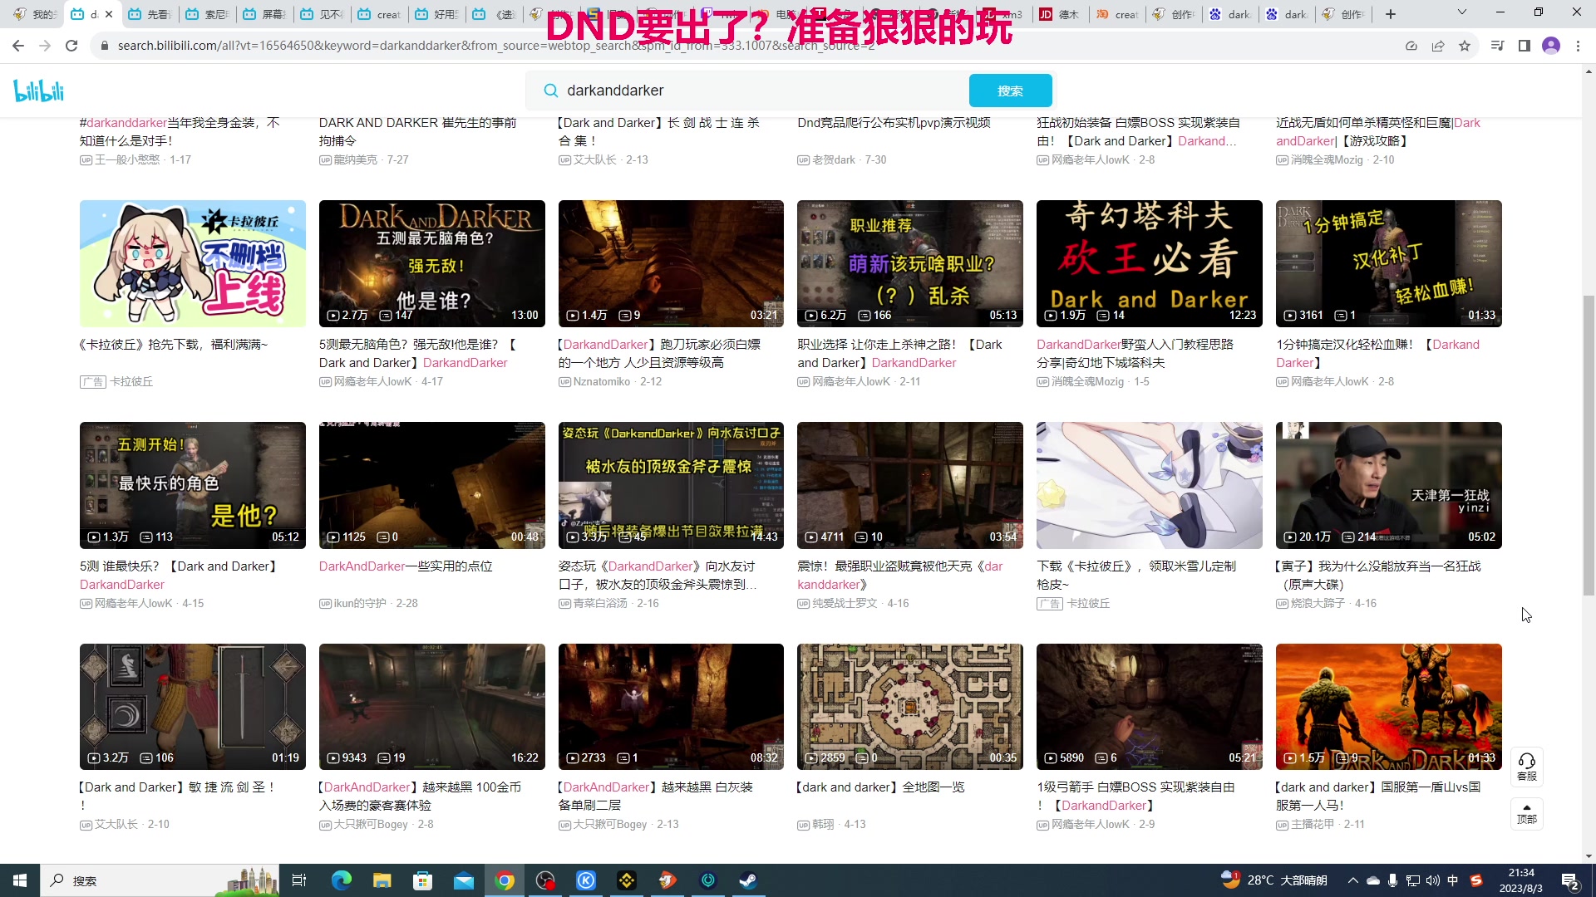
Task: Bookmark this page with the star icon
Action: (x=1465, y=46)
